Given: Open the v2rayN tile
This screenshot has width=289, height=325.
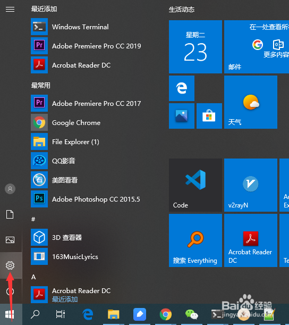Looking at the screenshot, I should click(251, 185).
